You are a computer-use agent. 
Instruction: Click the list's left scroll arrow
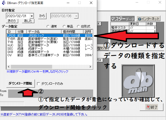9,67
